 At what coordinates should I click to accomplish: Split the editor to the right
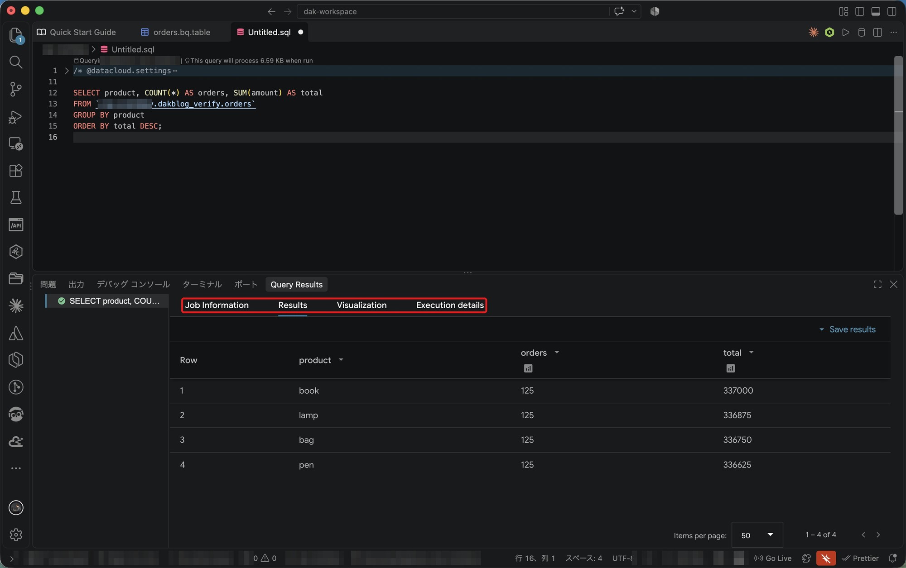pyautogui.click(x=877, y=32)
